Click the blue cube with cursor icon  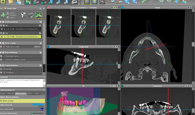[x=135, y=2]
